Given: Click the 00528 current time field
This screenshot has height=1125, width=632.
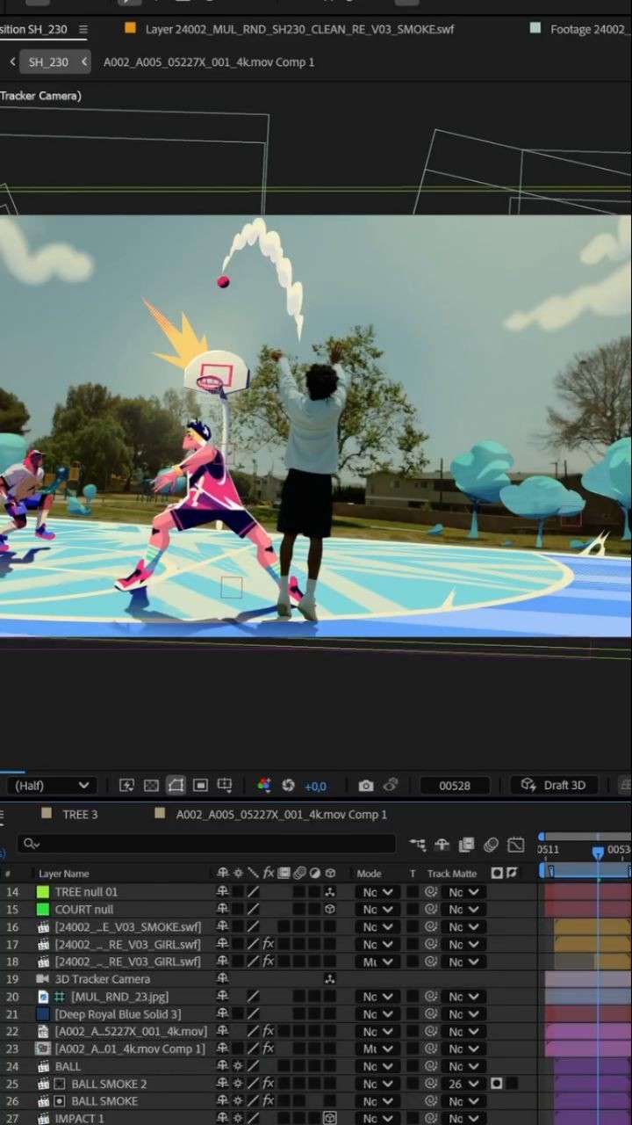Looking at the screenshot, I should pyautogui.click(x=455, y=785).
